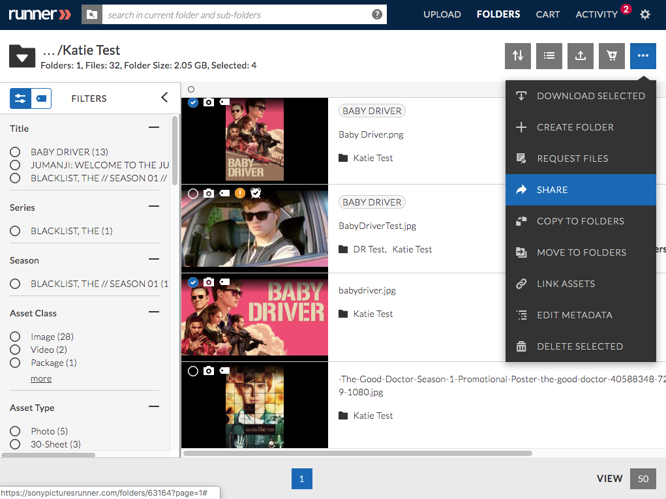Select the BabyDriverTest.jpg checkbox
Viewport: 666px width, 499px height.
[193, 194]
